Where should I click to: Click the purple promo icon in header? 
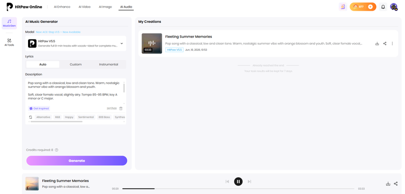point(343,7)
